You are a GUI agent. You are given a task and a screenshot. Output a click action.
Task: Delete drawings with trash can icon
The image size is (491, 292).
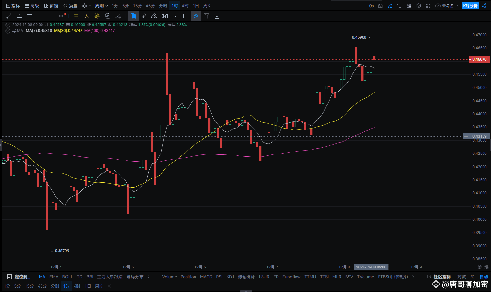point(217,16)
